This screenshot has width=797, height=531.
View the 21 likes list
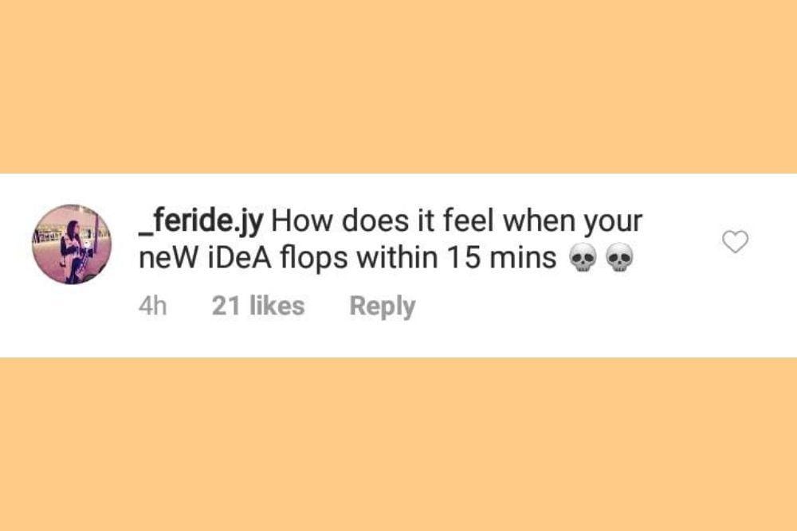(x=258, y=306)
